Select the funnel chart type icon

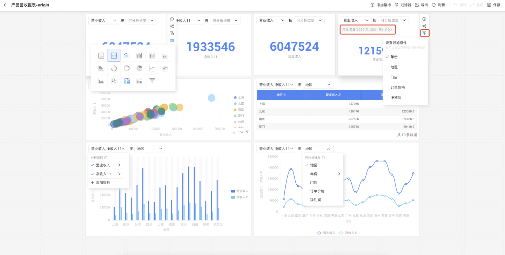point(152,81)
